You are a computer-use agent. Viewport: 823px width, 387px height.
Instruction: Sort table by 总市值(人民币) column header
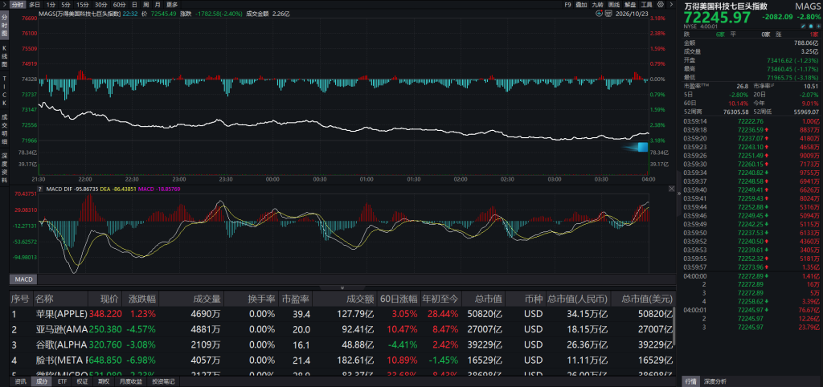tap(577, 299)
